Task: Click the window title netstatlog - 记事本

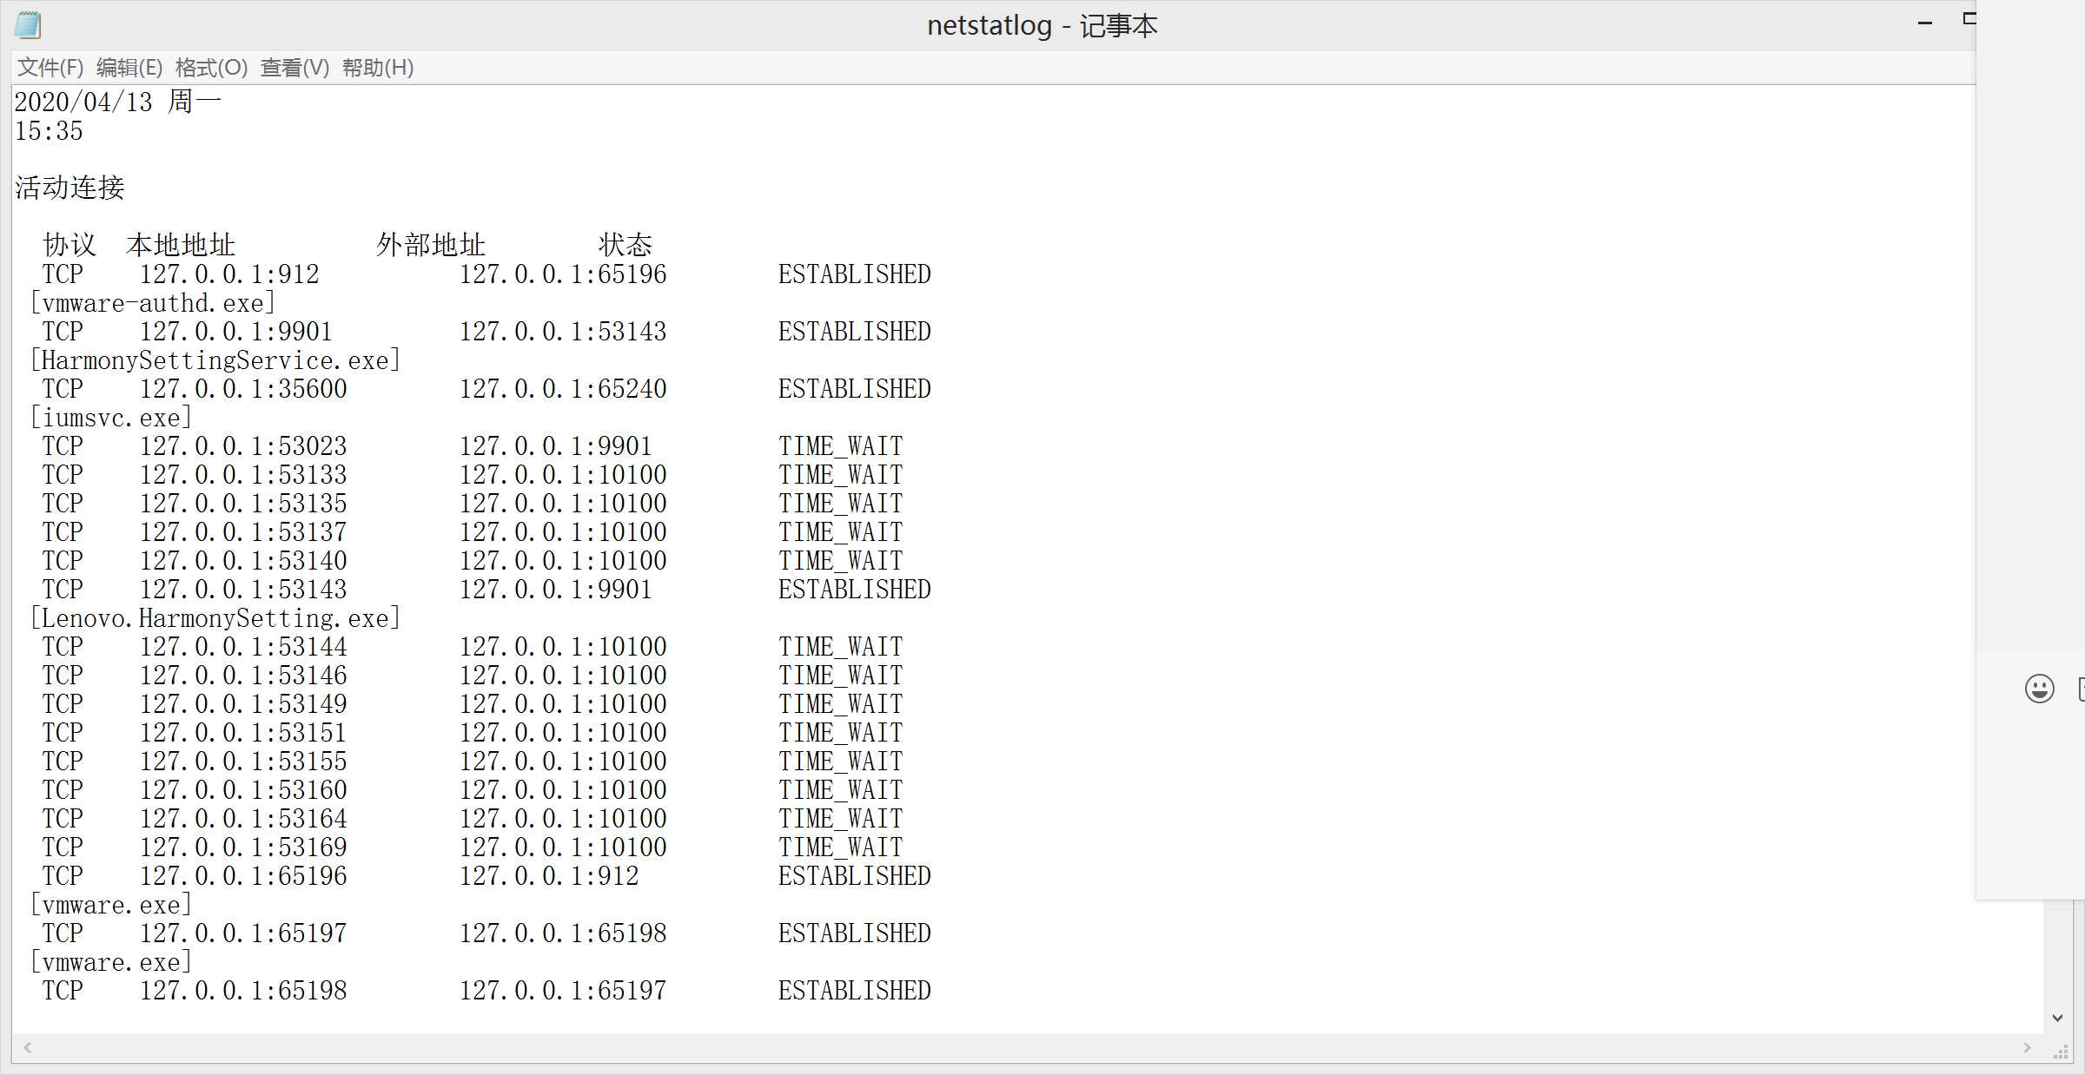Action: pyautogui.click(x=1042, y=25)
